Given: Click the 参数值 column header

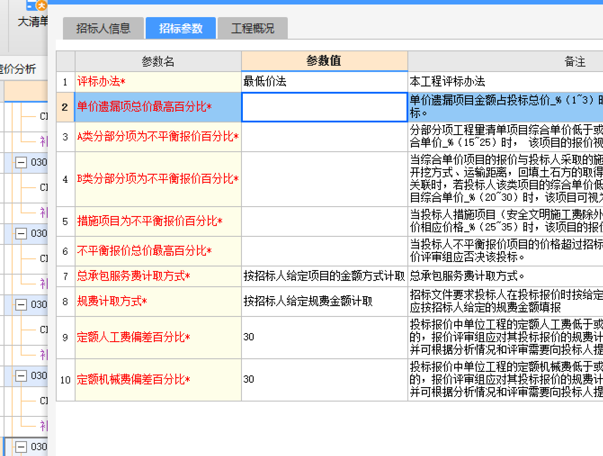Looking at the screenshot, I should [324, 61].
